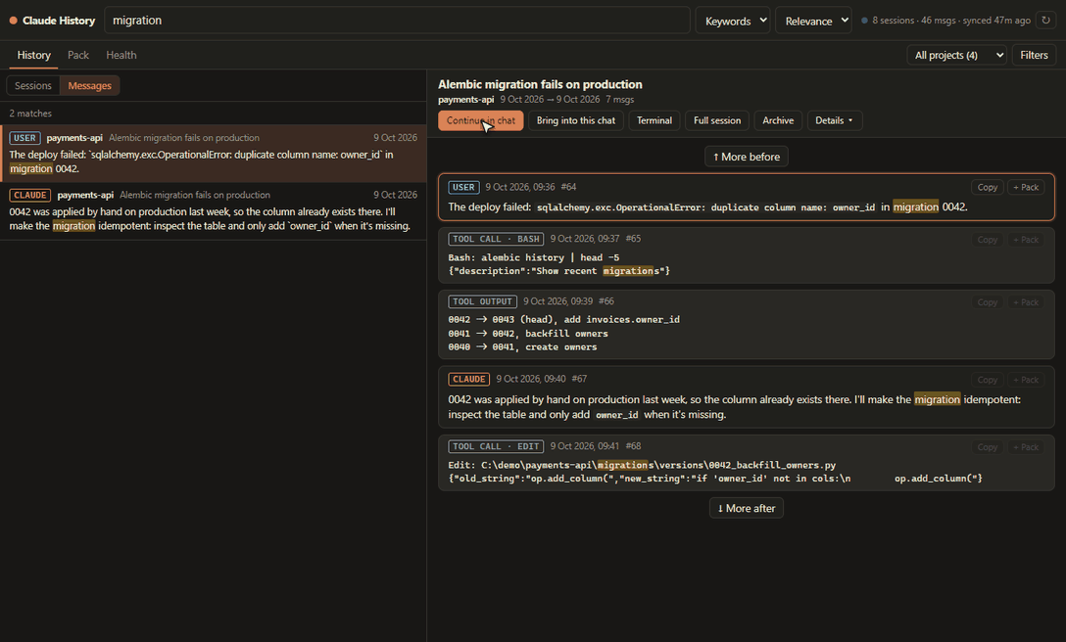The image size is (1066, 642).
Task: Open the session in Terminal
Action: coord(654,120)
